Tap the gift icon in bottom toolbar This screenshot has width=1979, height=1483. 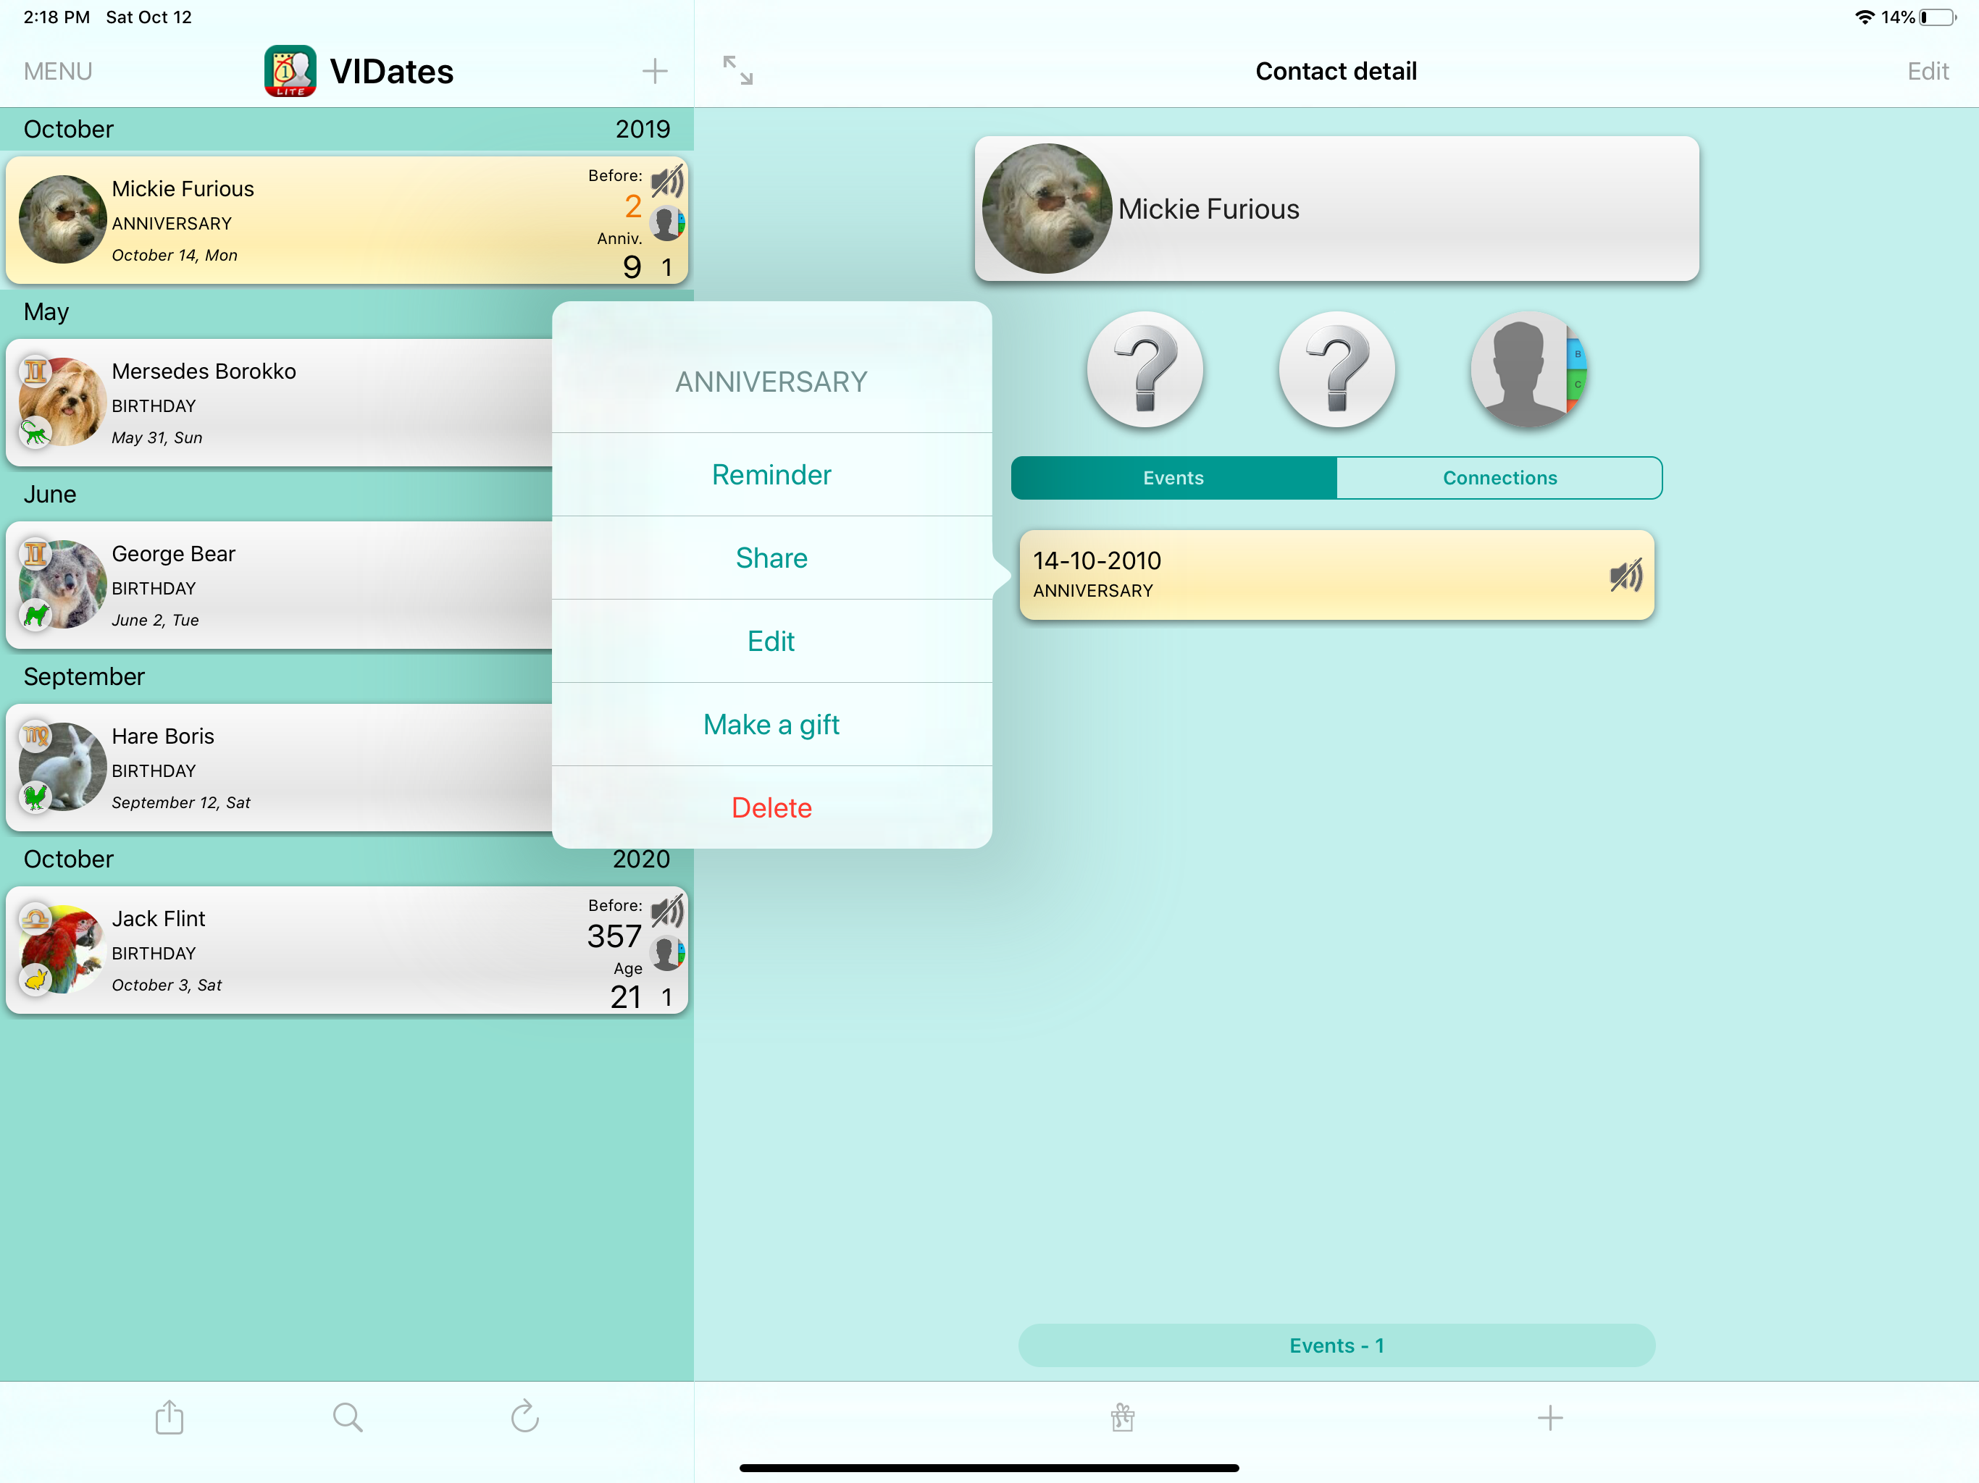[1123, 1418]
